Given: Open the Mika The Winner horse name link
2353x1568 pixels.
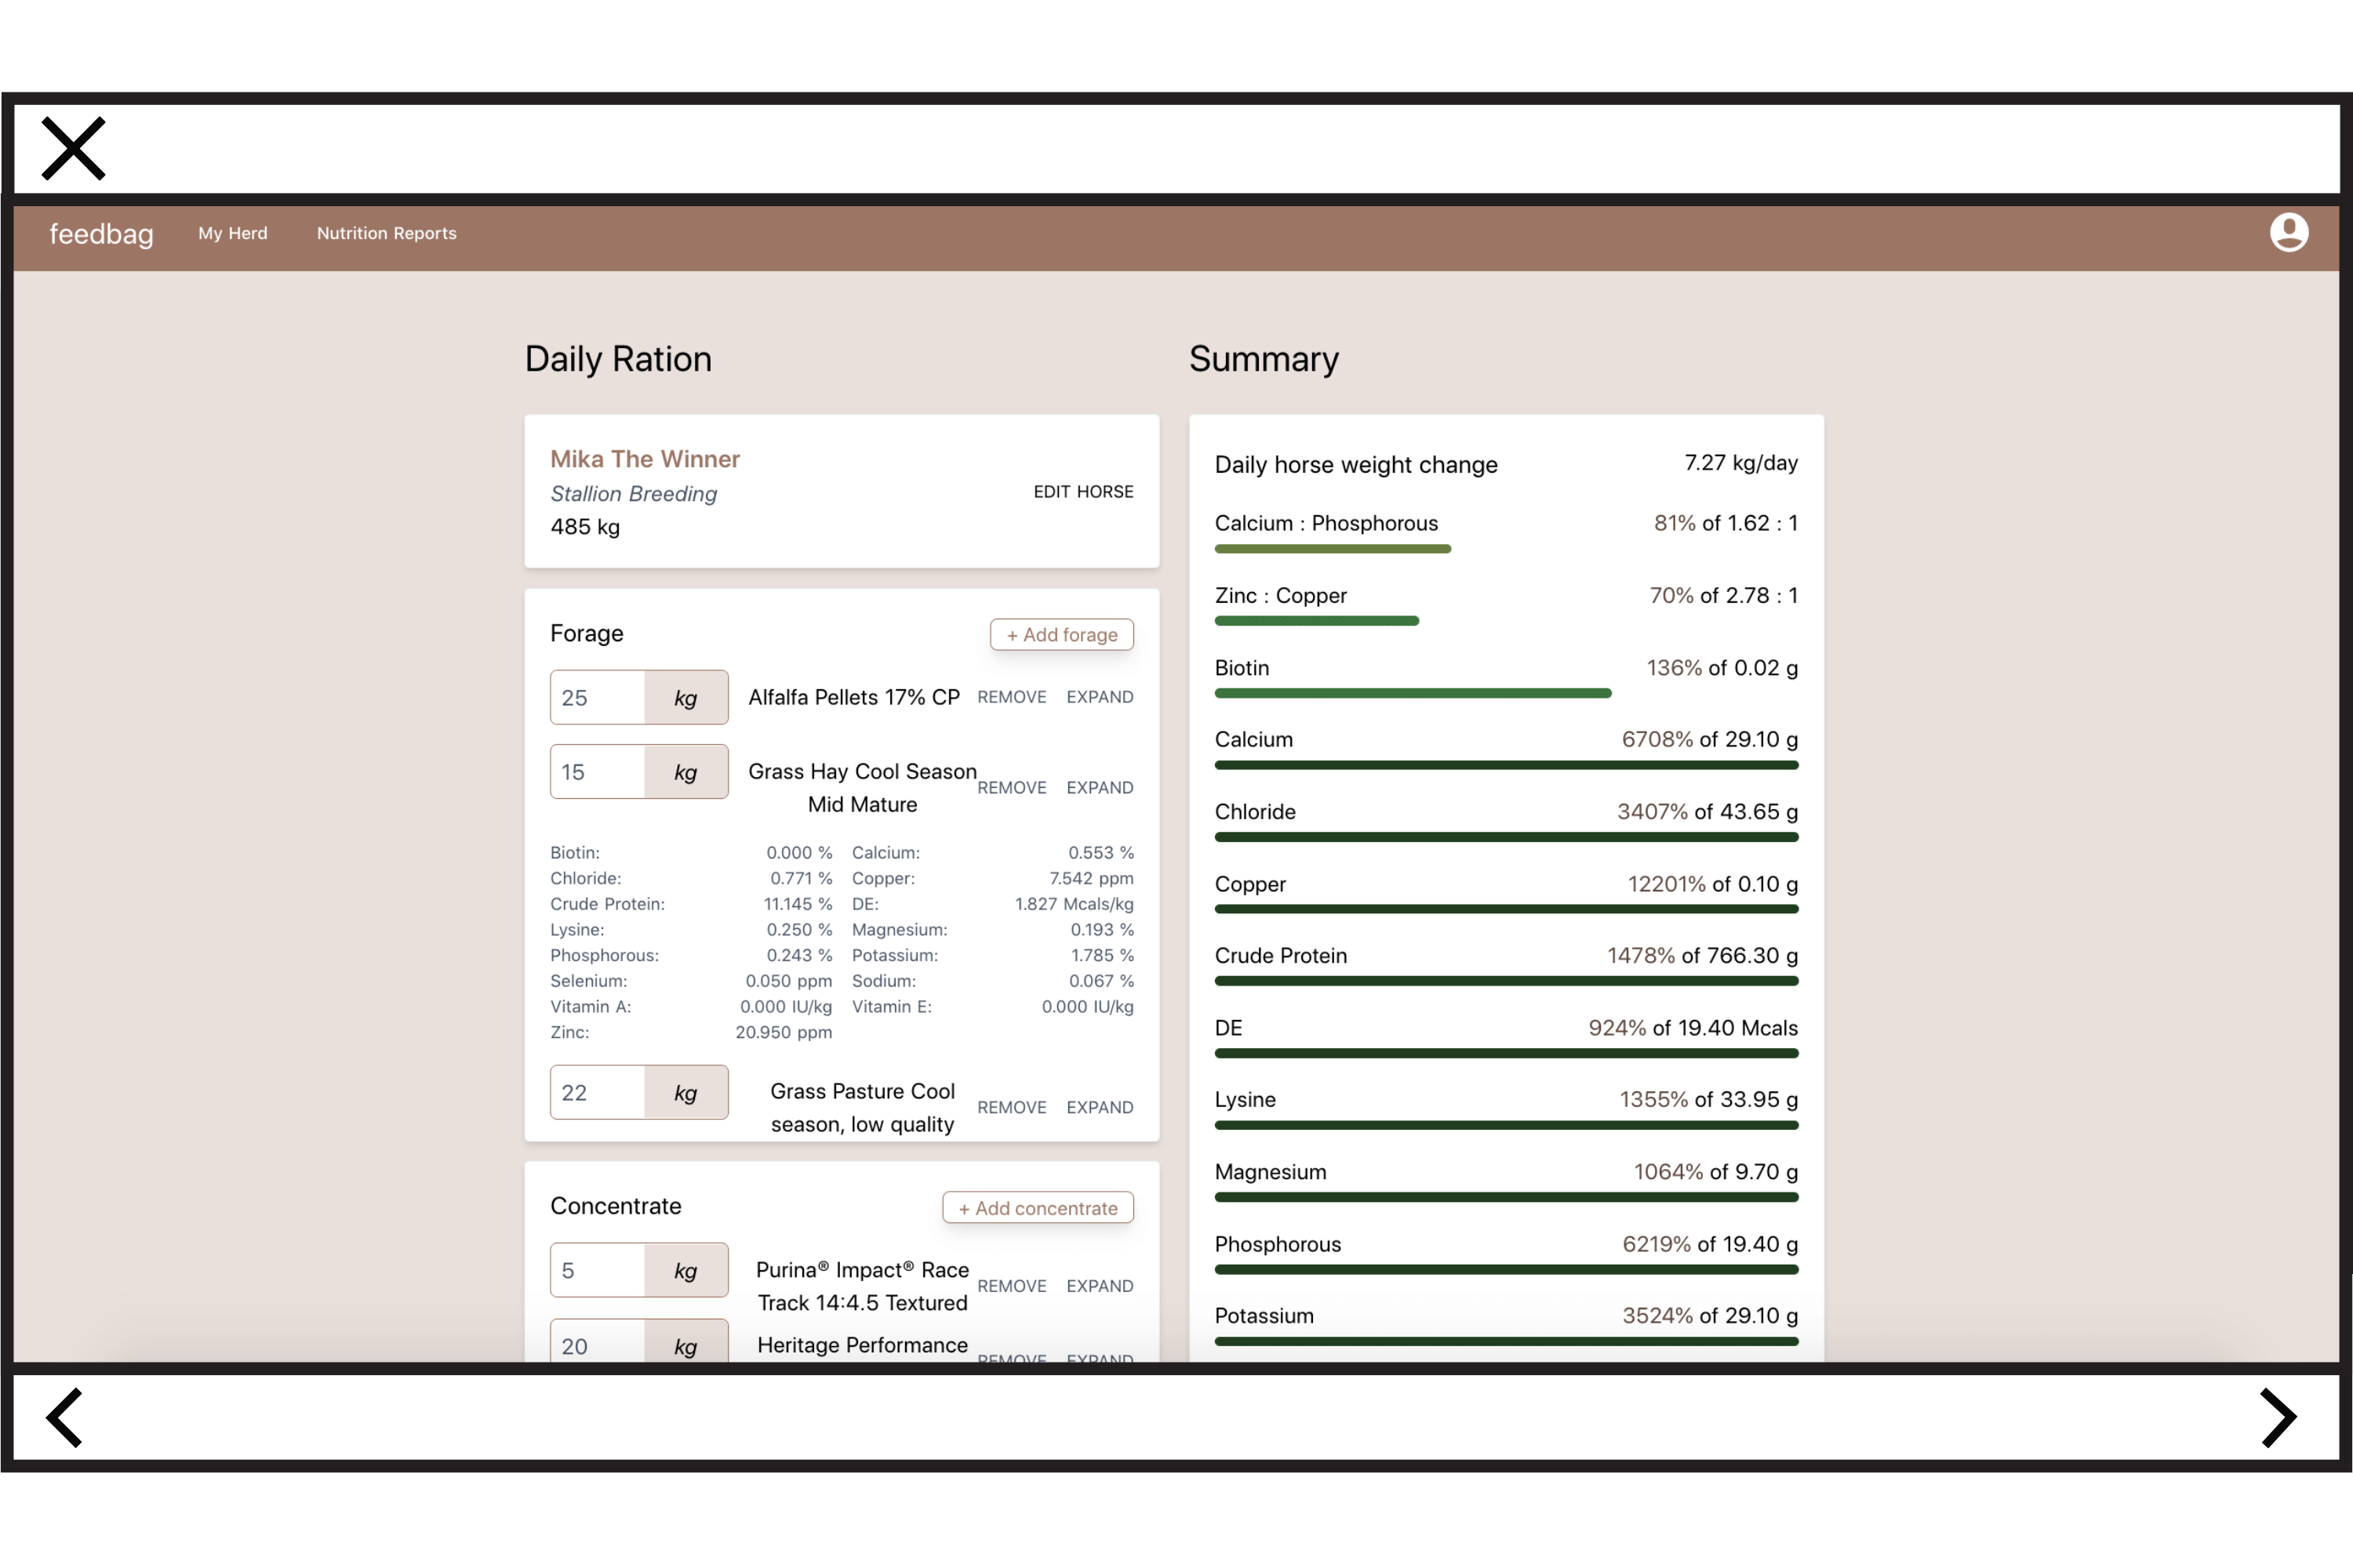Looking at the screenshot, I should coord(644,459).
